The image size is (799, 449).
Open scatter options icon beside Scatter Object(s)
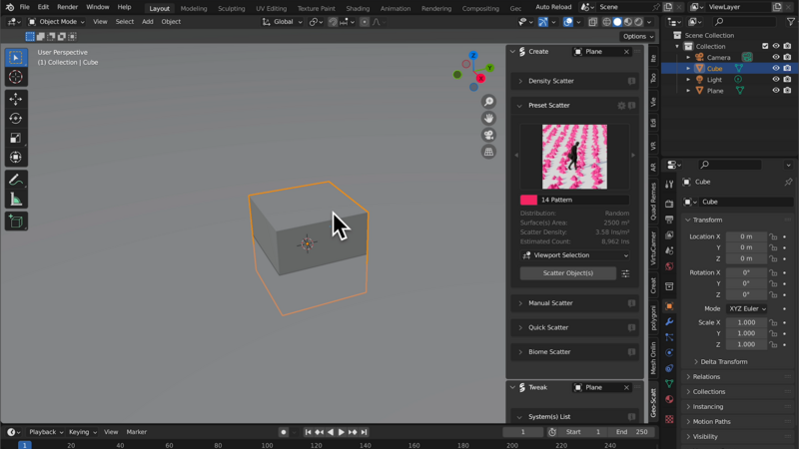pos(625,273)
